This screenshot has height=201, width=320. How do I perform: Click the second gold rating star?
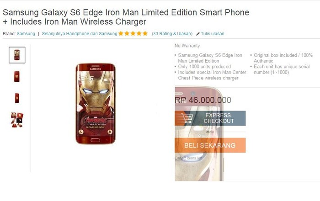[x=127, y=33]
